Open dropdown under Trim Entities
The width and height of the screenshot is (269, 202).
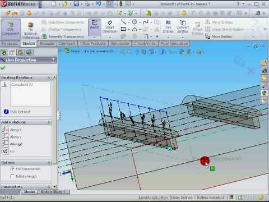click(168, 38)
